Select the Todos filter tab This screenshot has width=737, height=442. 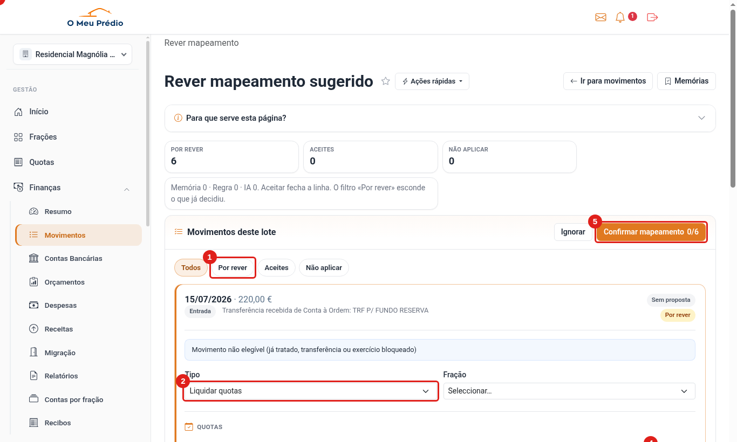coord(191,268)
